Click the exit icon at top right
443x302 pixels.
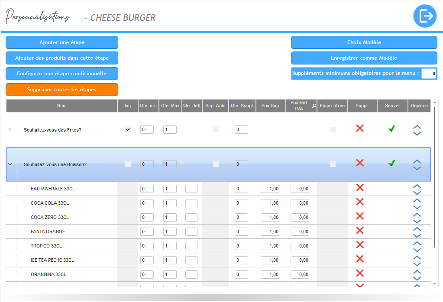point(425,16)
